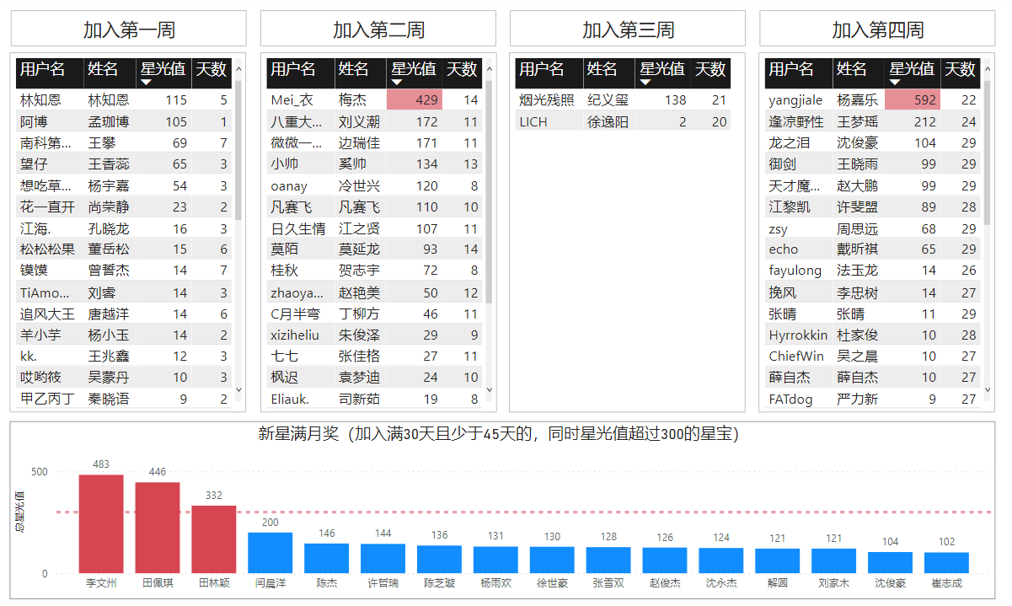This screenshot has width=1012, height=606.
Task: Click scroll-up arrow of 加入第四周 table
Action: pos(988,69)
